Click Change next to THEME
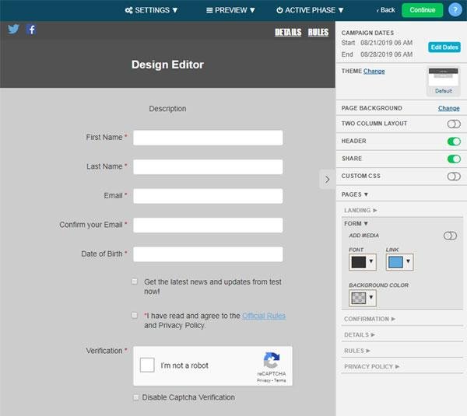The image size is (467, 416). tap(374, 71)
